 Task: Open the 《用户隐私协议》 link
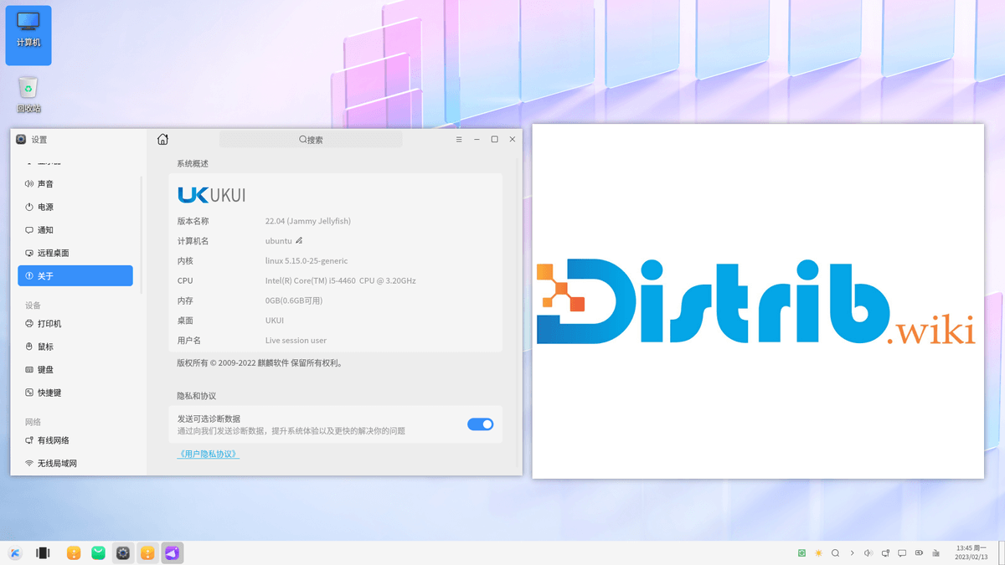(x=209, y=454)
